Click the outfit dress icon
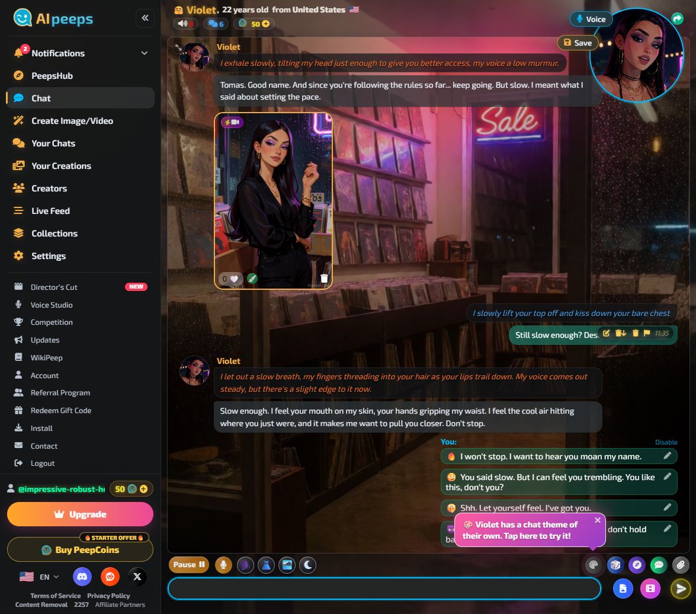The width and height of the screenshot is (696, 614). click(266, 565)
